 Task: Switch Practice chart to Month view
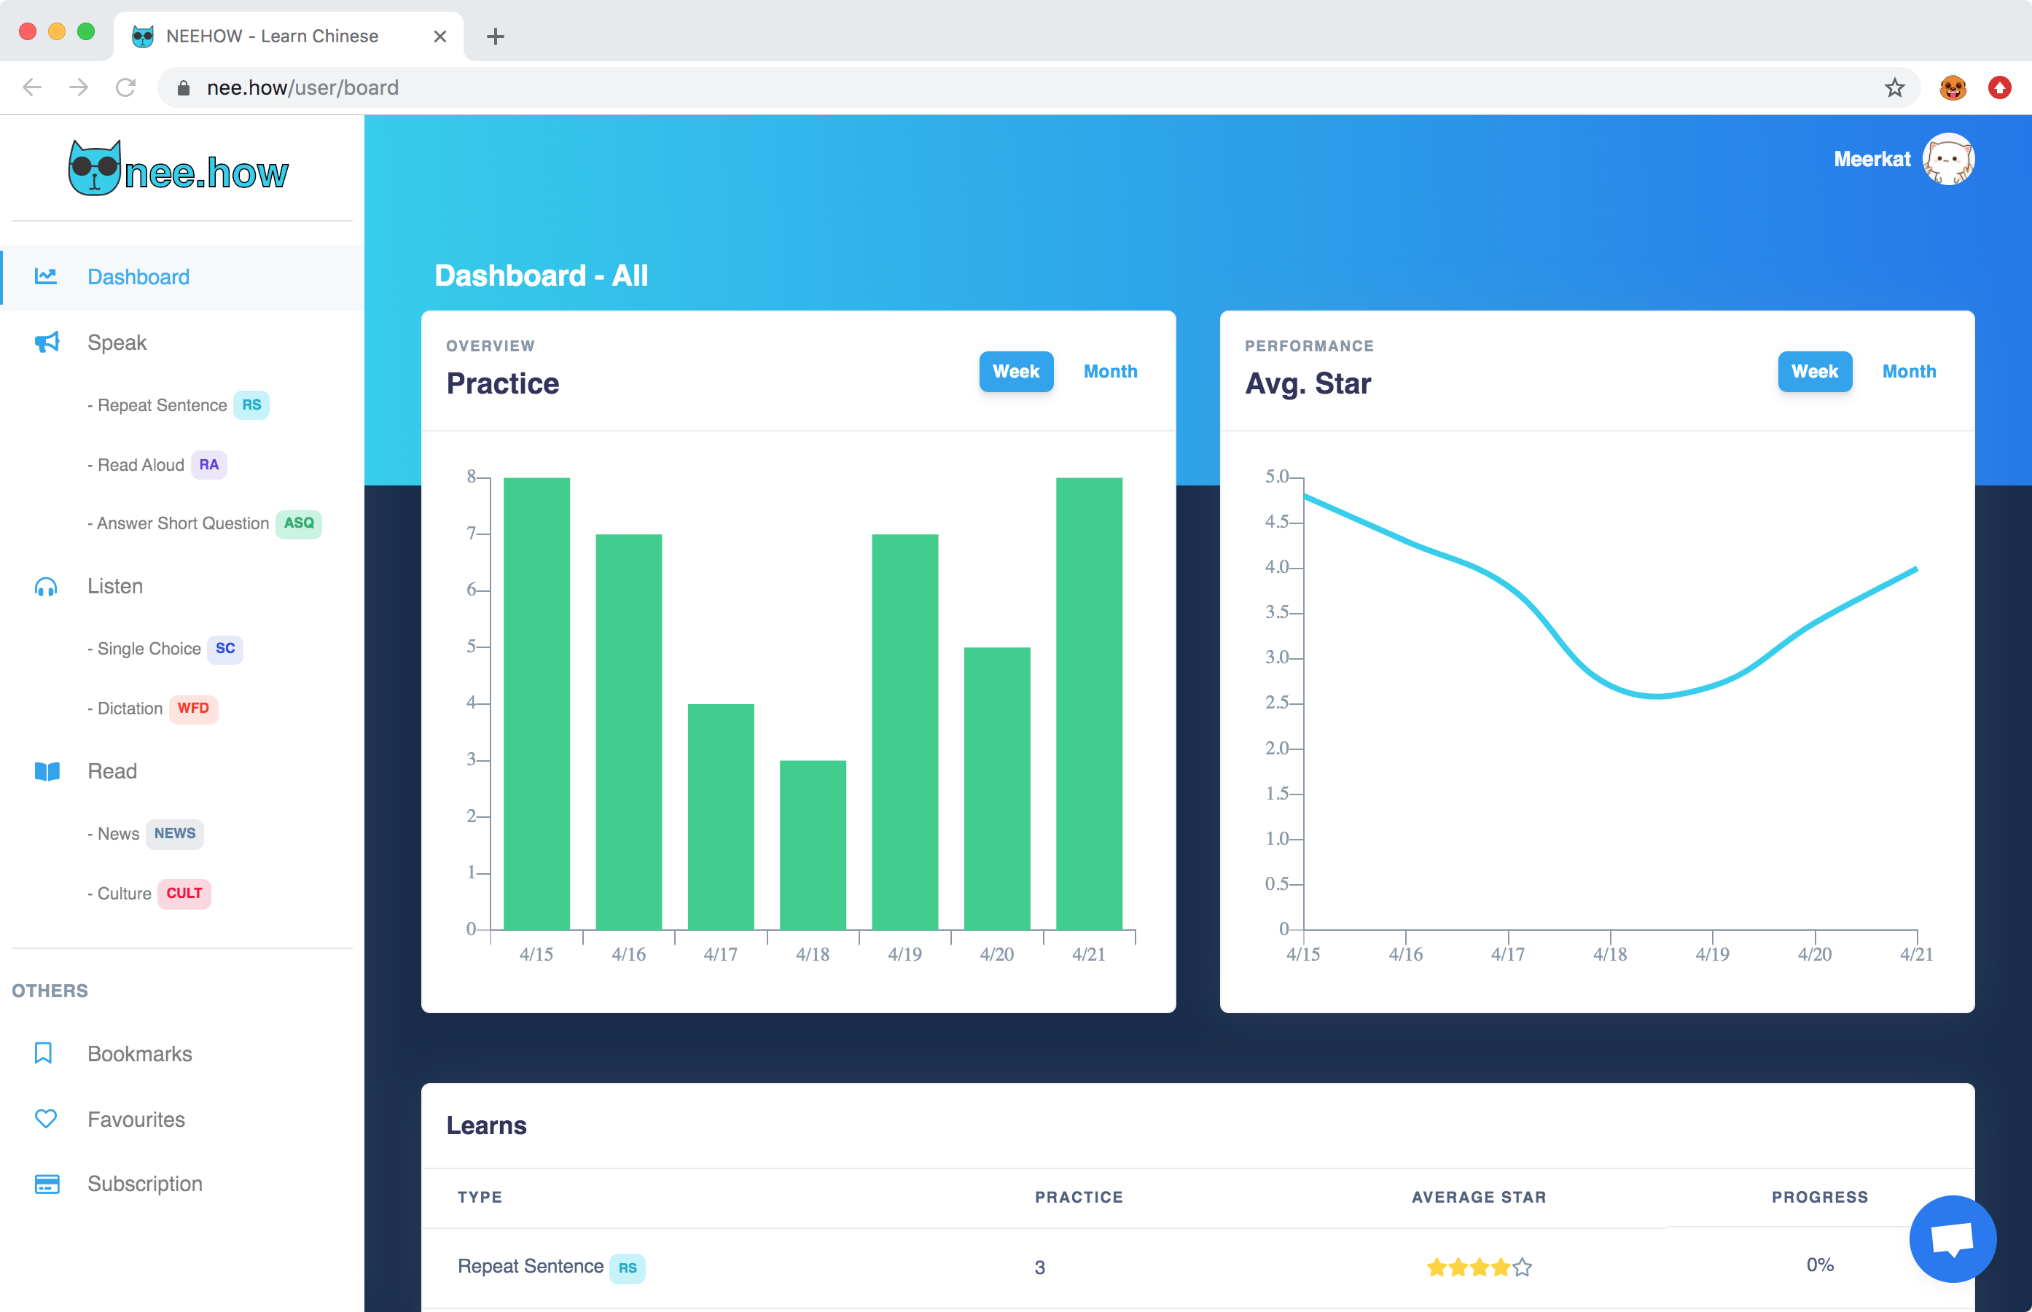coord(1110,372)
